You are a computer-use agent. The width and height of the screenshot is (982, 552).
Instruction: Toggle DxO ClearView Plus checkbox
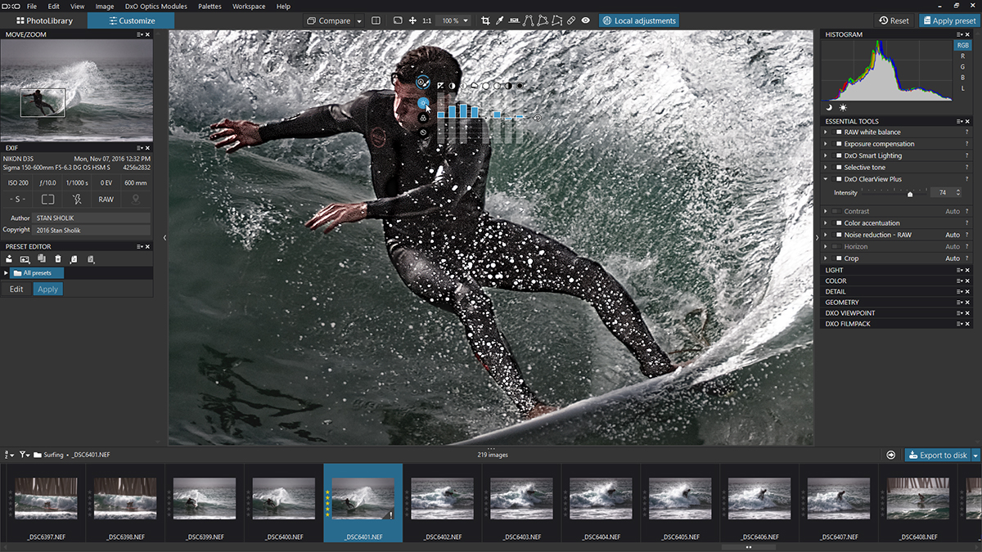click(838, 179)
